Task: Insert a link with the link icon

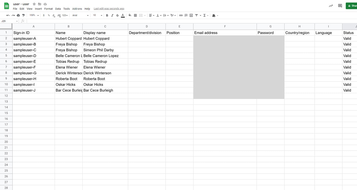Action: pyautogui.click(x=181, y=15)
